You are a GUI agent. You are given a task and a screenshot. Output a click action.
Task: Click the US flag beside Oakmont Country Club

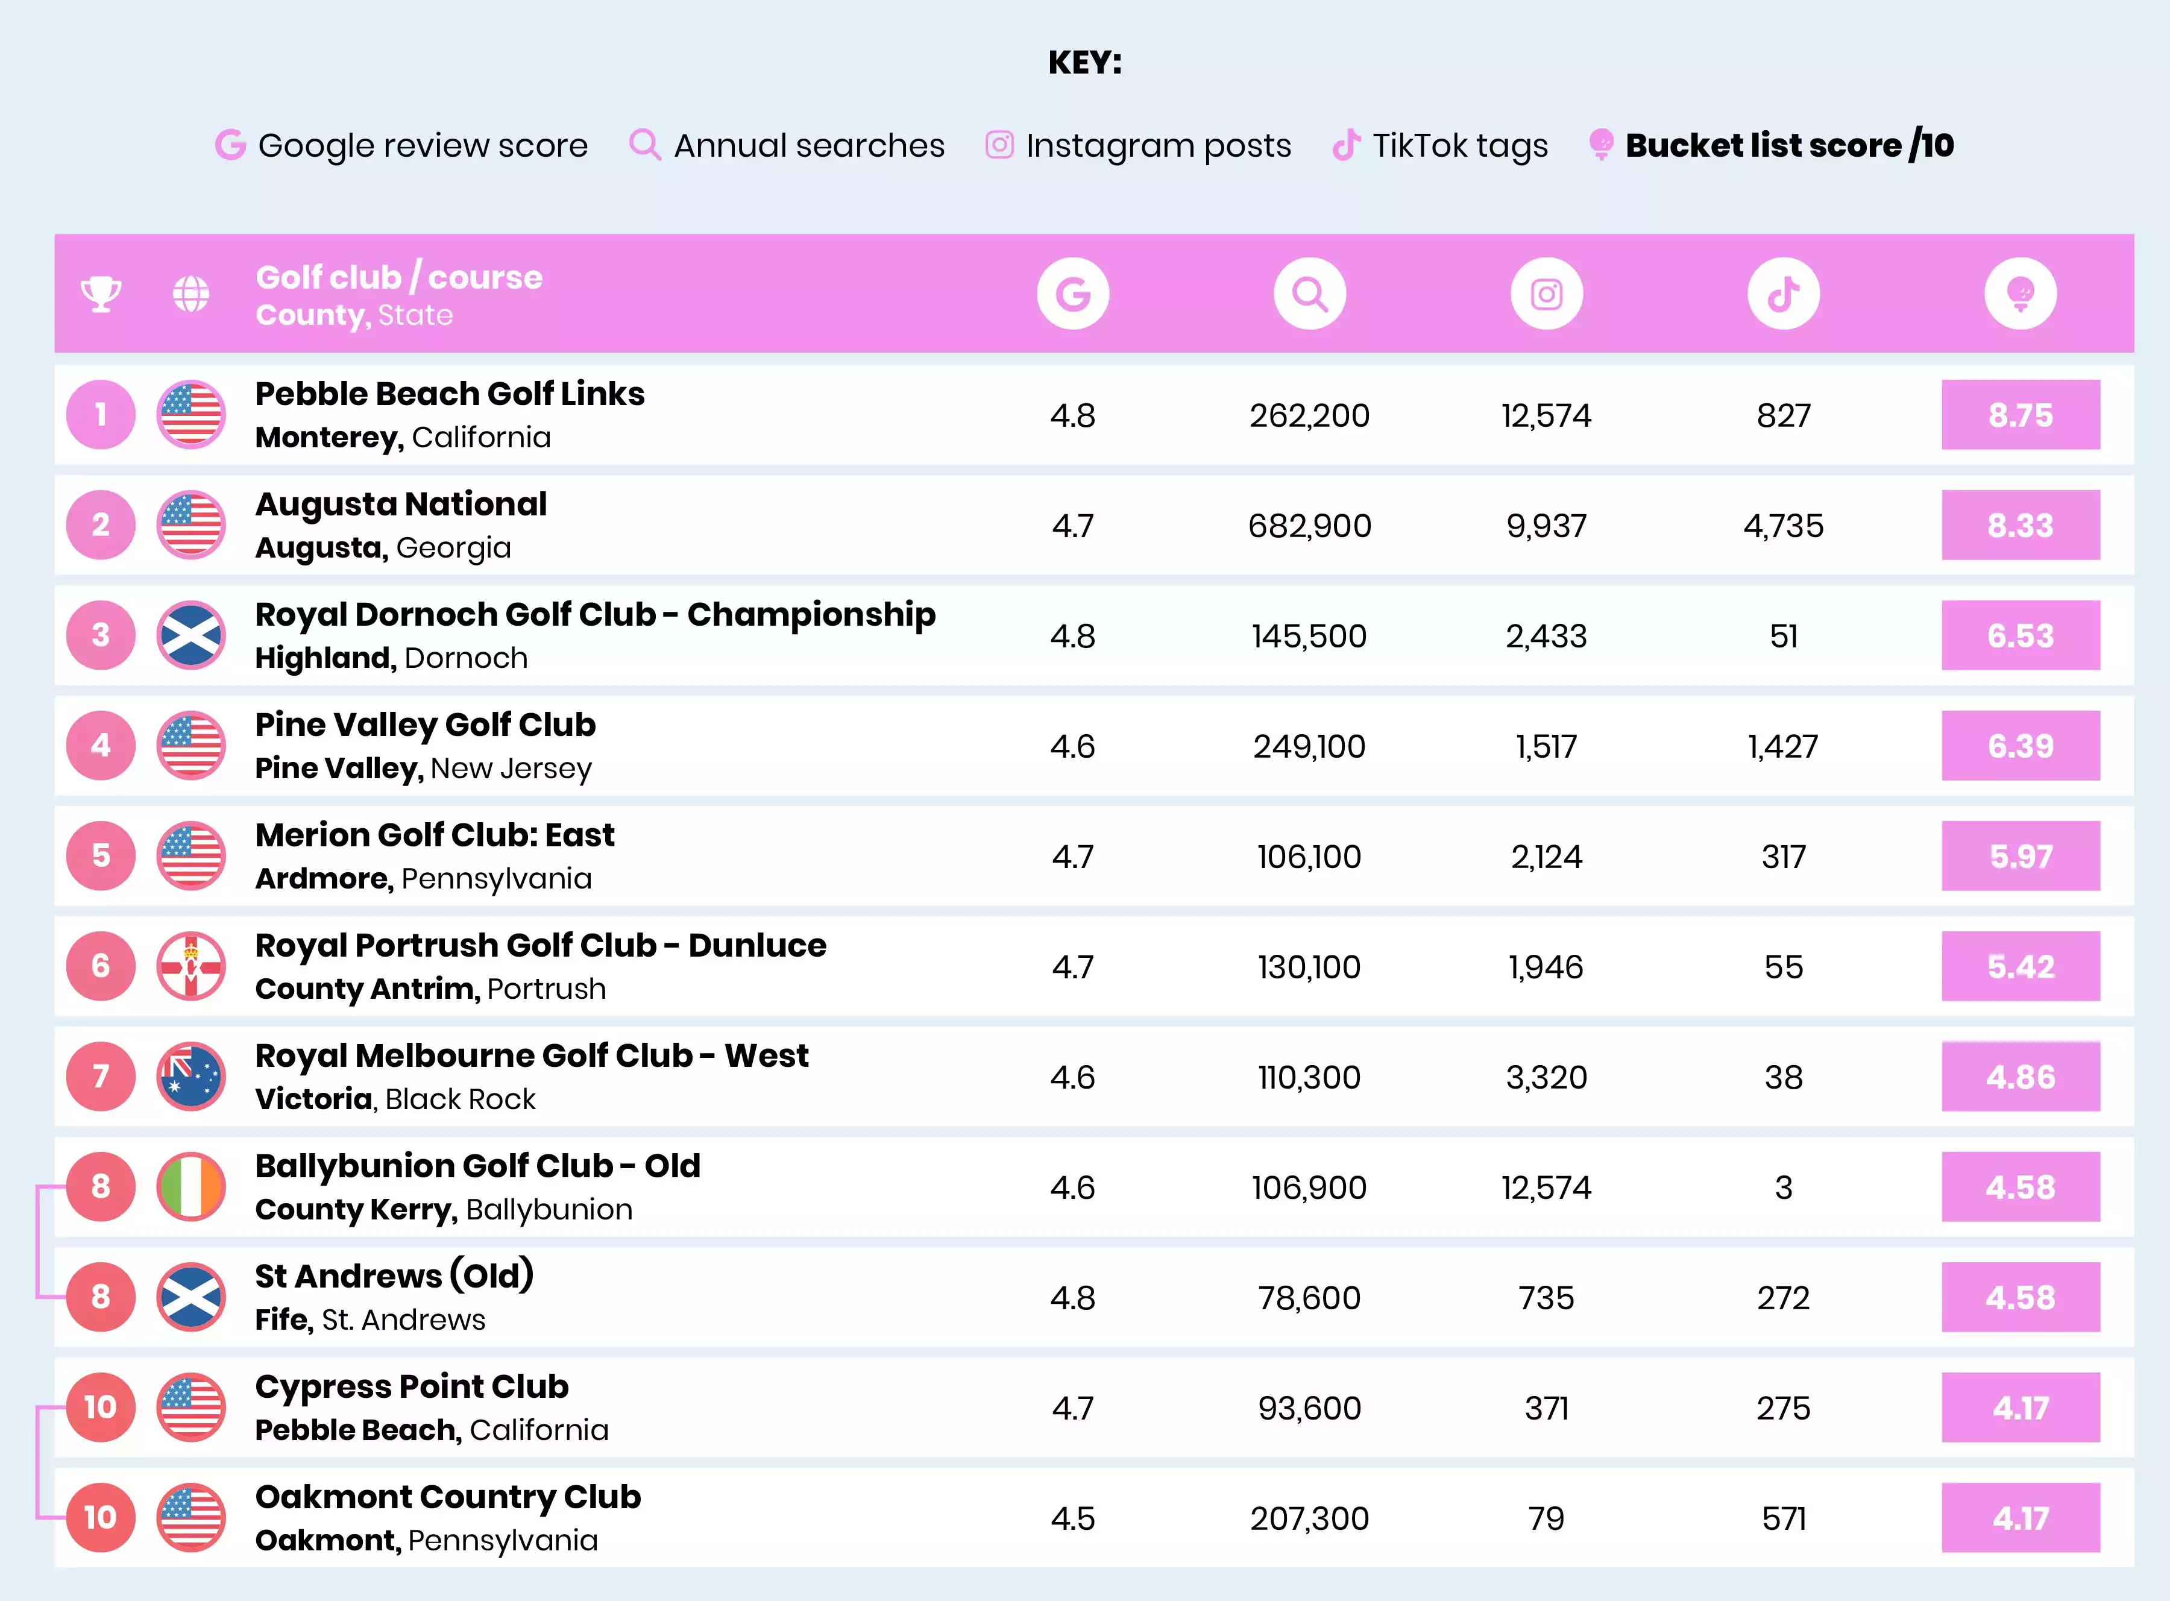pos(191,1518)
